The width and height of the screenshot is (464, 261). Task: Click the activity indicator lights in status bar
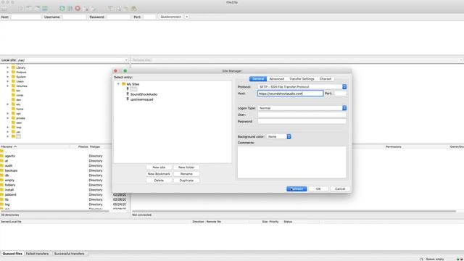pyautogui.click(x=460, y=259)
